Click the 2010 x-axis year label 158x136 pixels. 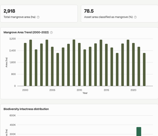(x=79, y=90)
